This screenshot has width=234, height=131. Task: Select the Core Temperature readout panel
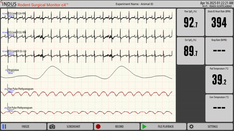219,108
